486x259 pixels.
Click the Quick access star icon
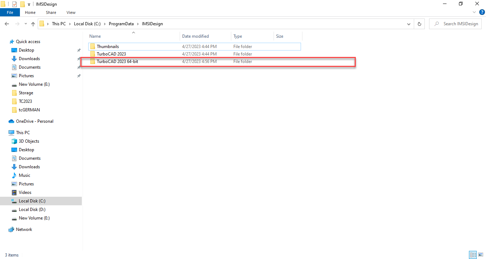coord(12,42)
